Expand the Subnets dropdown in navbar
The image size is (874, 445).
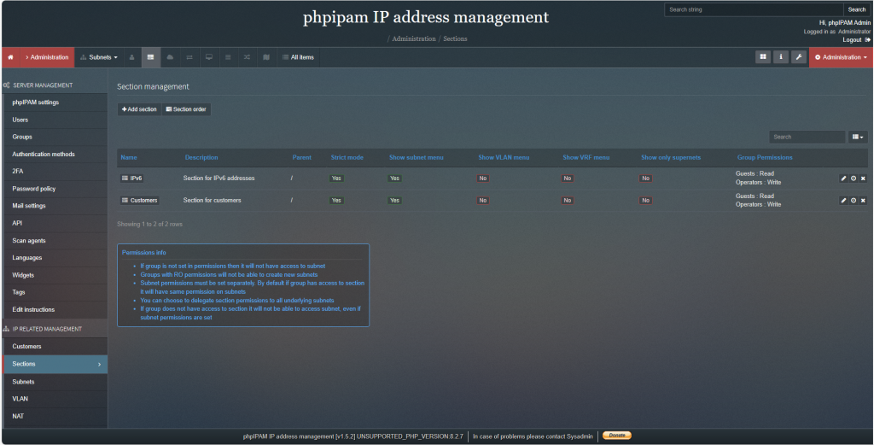pos(99,57)
